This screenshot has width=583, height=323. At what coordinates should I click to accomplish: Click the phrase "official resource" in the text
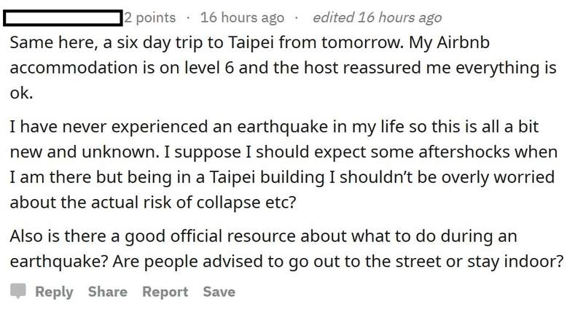pos(222,237)
